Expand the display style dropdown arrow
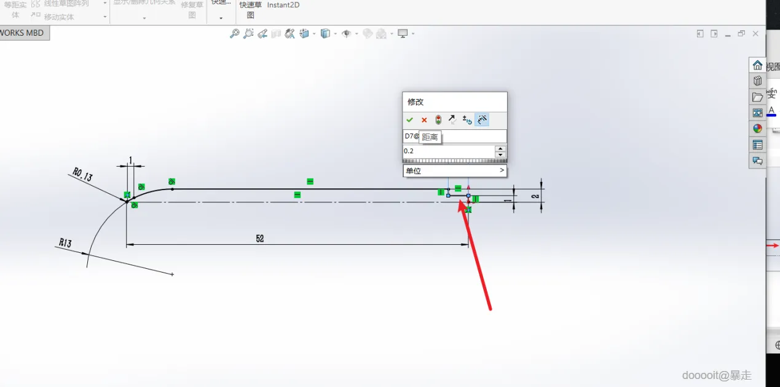 [x=335, y=34]
